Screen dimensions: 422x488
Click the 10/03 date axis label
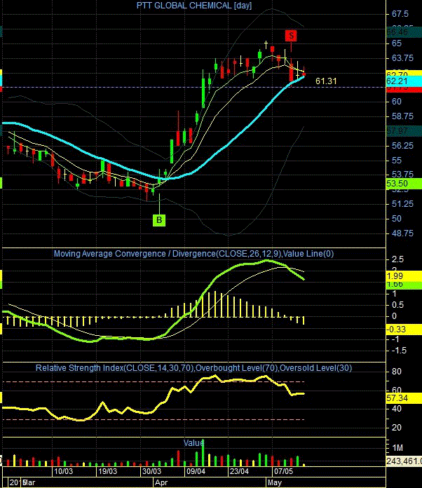(x=64, y=471)
